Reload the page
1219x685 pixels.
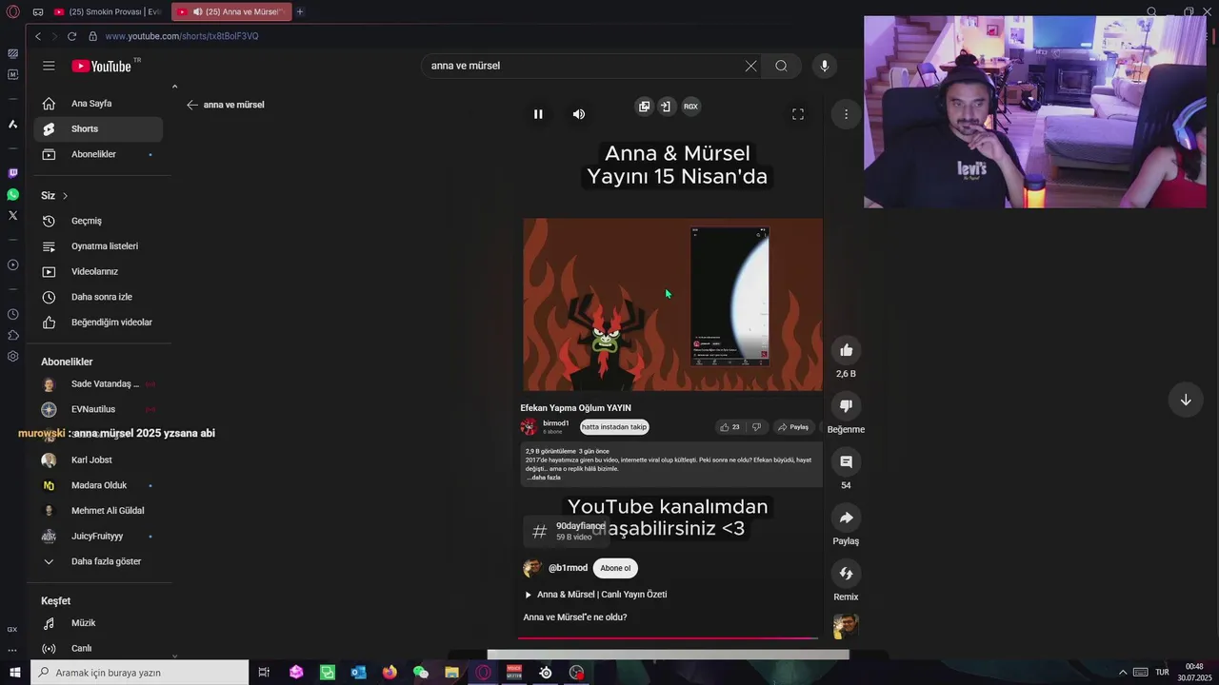pos(71,36)
